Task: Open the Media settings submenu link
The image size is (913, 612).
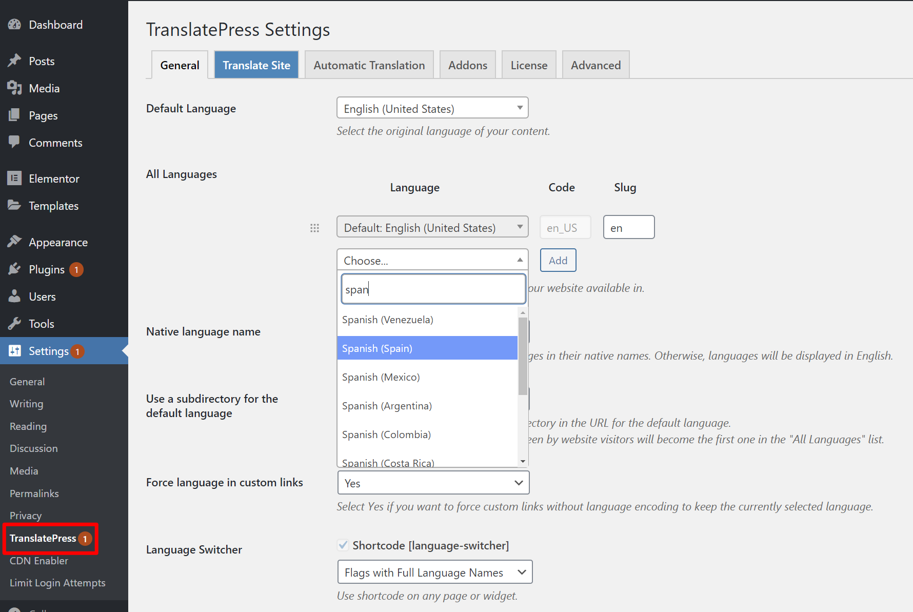Action: coord(24,471)
